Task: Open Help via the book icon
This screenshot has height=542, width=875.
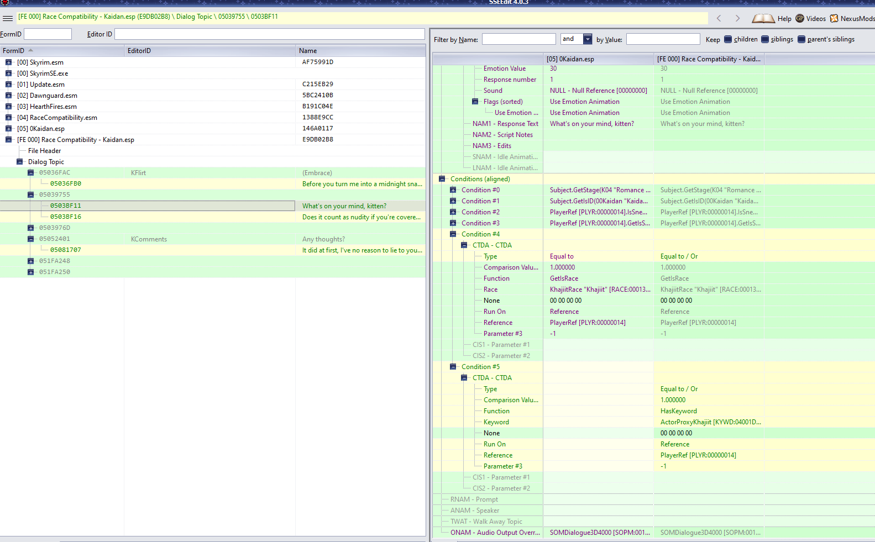Action: (763, 19)
